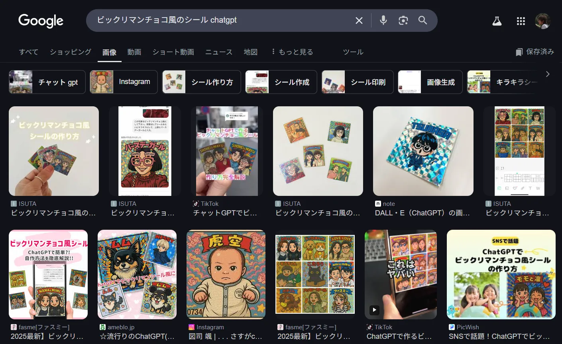Open TikTok 作り方完全解説 image
This screenshot has width=562, height=344.
(x=227, y=151)
